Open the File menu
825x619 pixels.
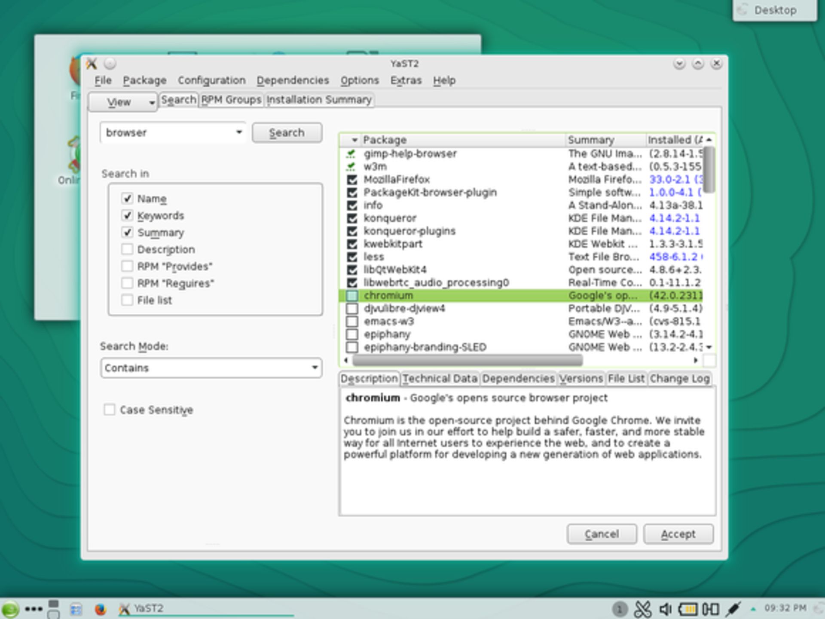point(103,80)
